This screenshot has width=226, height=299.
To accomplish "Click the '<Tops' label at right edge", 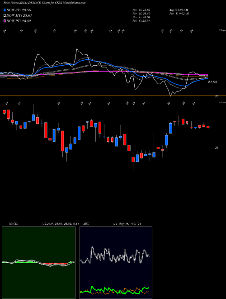I will coord(222,30).
